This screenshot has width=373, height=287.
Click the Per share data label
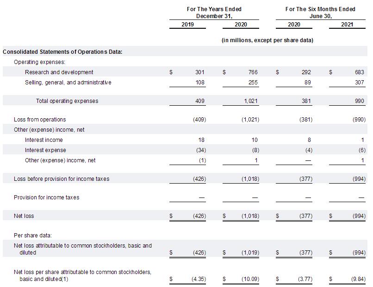pyautogui.click(x=33, y=236)
